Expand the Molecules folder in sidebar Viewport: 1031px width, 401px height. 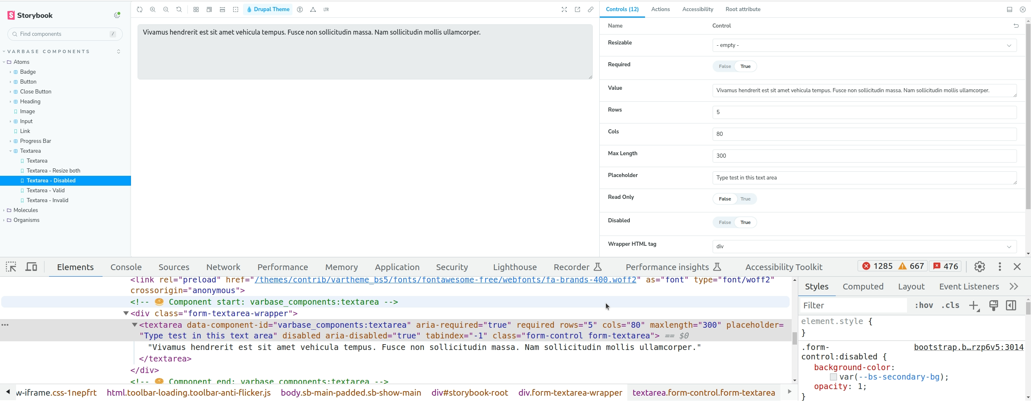(26, 210)
